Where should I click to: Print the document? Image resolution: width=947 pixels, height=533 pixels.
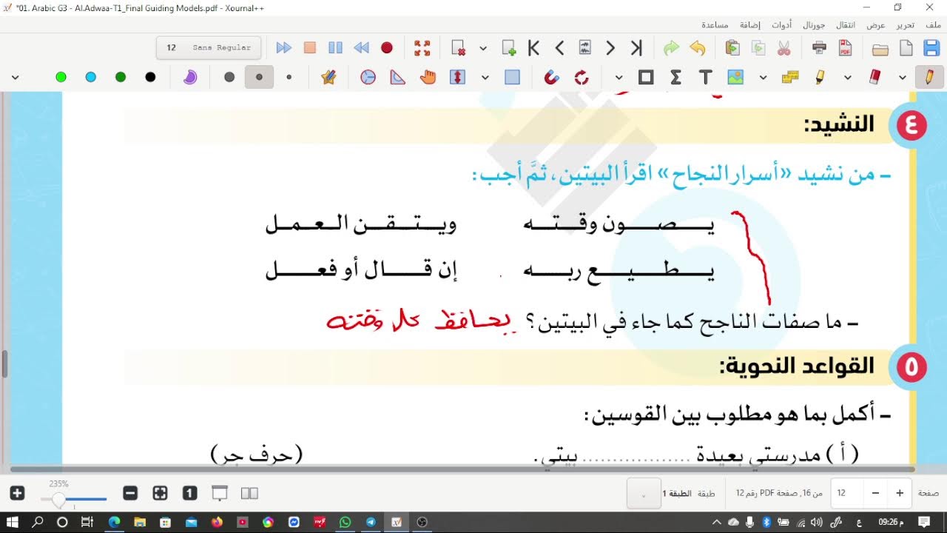point(819,48)
